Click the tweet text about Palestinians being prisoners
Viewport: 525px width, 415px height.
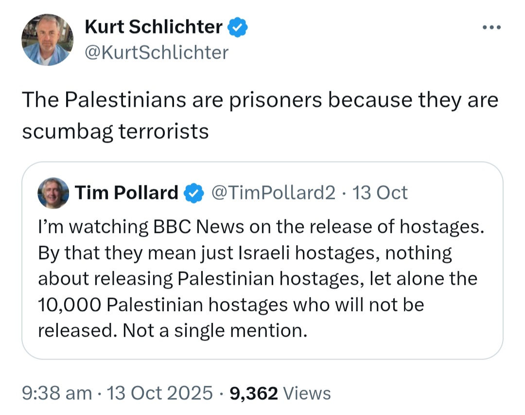pos(260,100)
